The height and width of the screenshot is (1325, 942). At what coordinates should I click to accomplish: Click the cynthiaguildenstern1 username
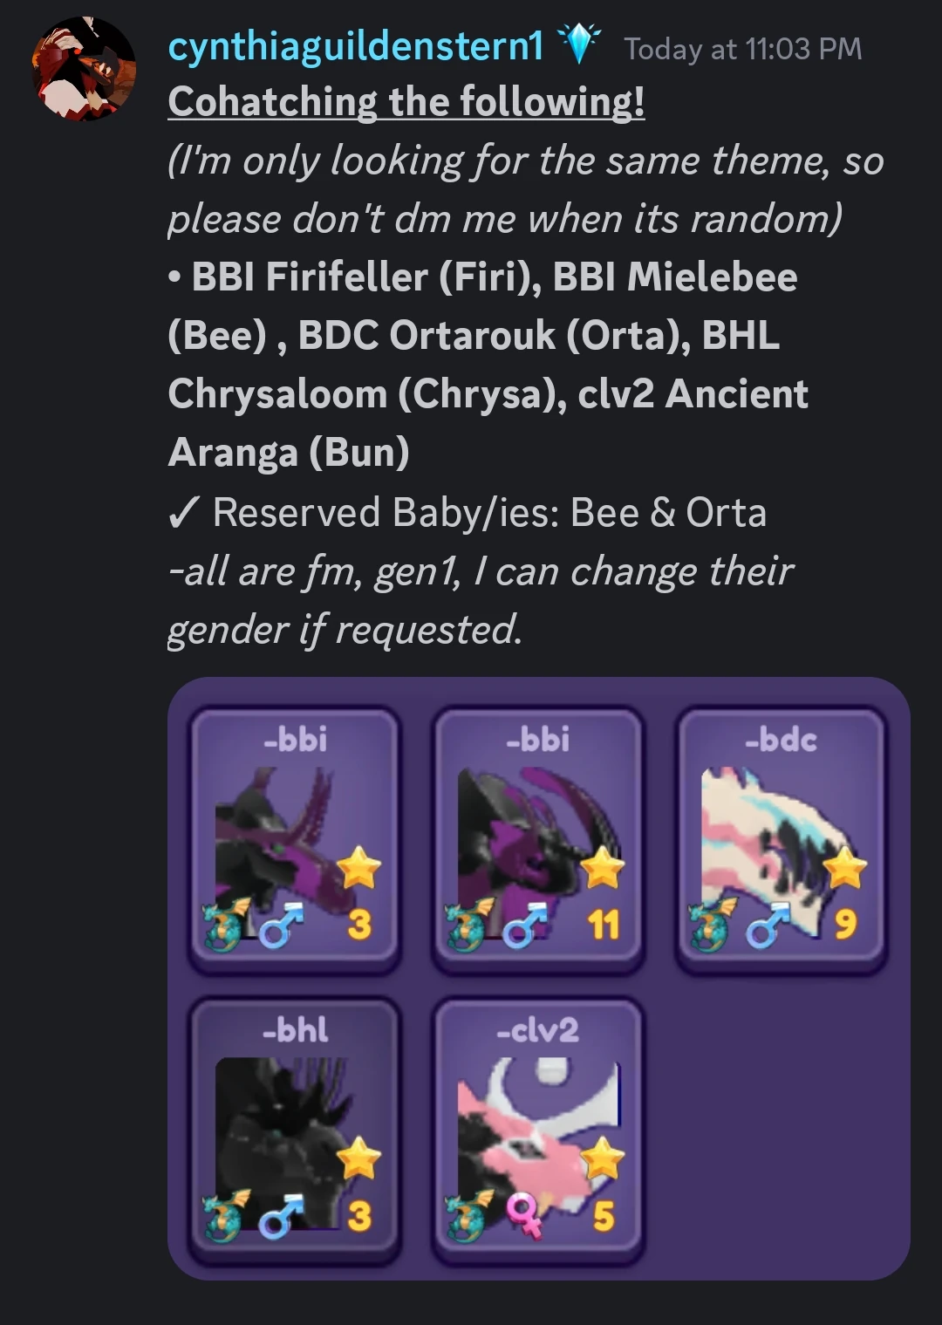tap(356, 46)
